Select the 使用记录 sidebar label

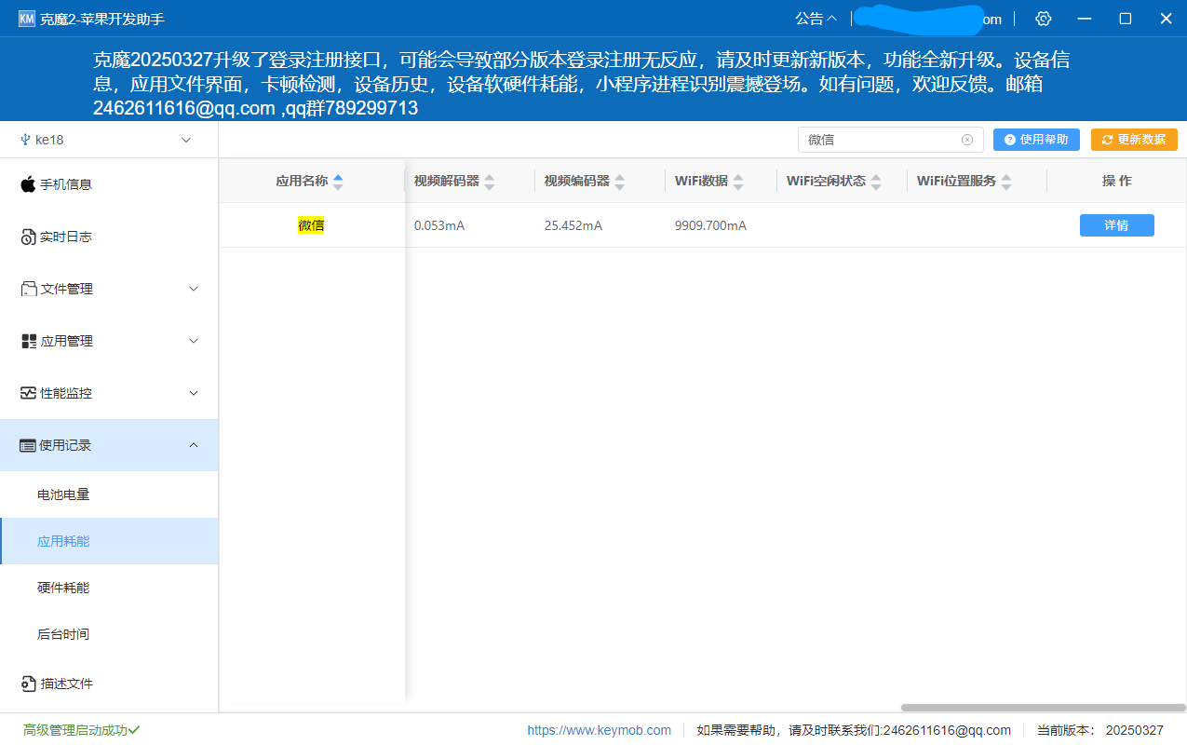[x=66, y=445]
